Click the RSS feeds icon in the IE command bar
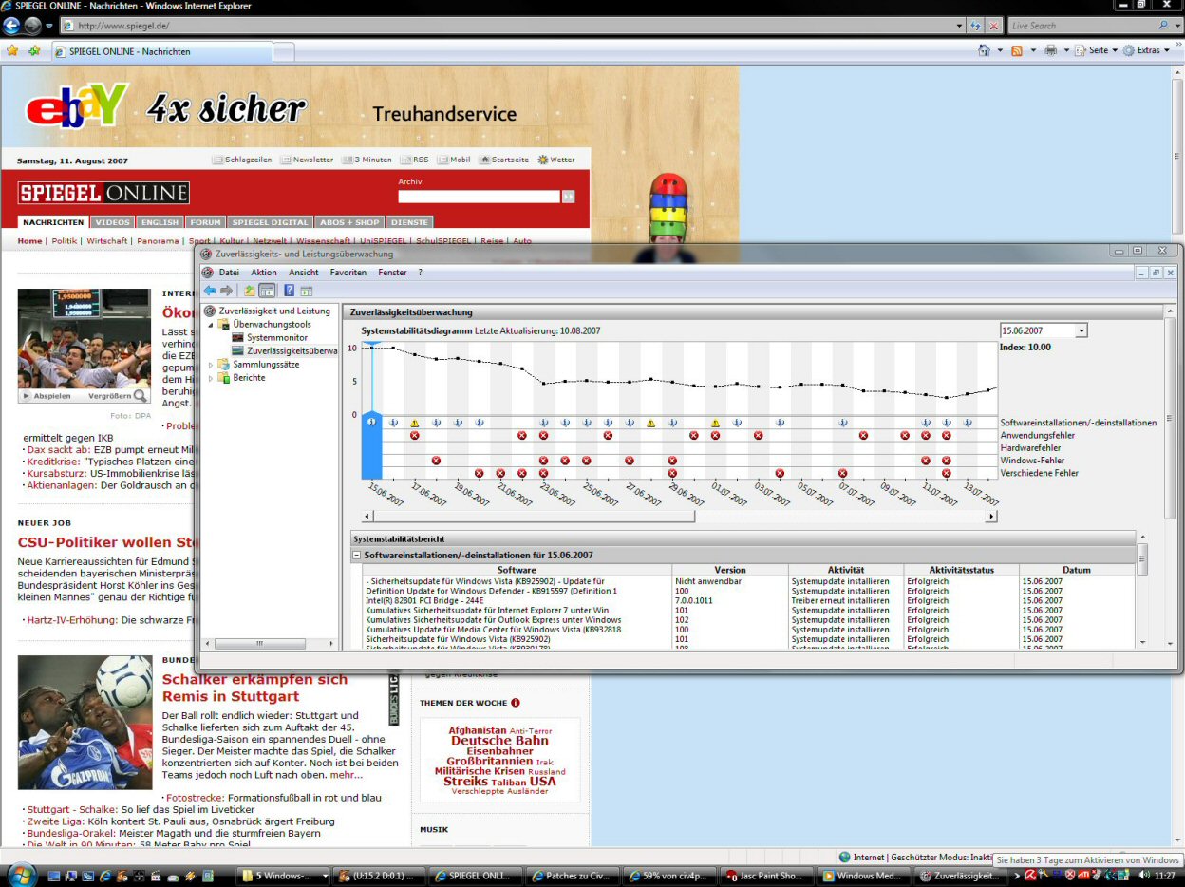Screen dimensions: 1185x887 tap(1017, 50)
